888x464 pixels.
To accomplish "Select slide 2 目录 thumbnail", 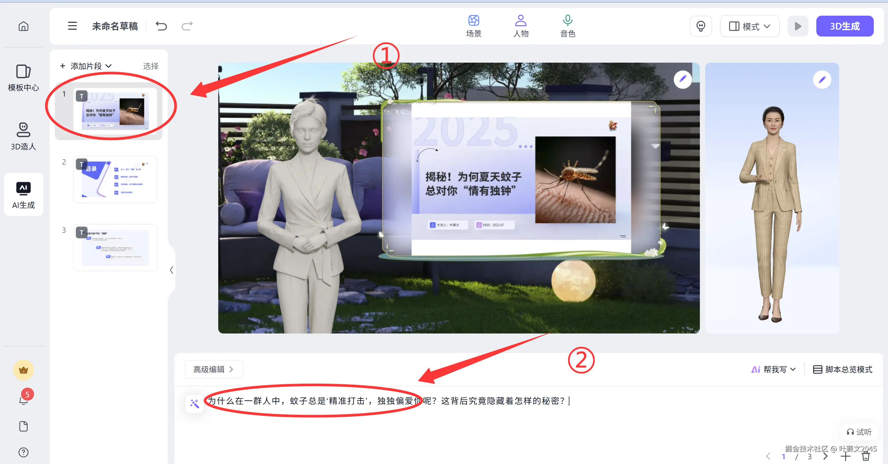I will [x=115, y=179].
